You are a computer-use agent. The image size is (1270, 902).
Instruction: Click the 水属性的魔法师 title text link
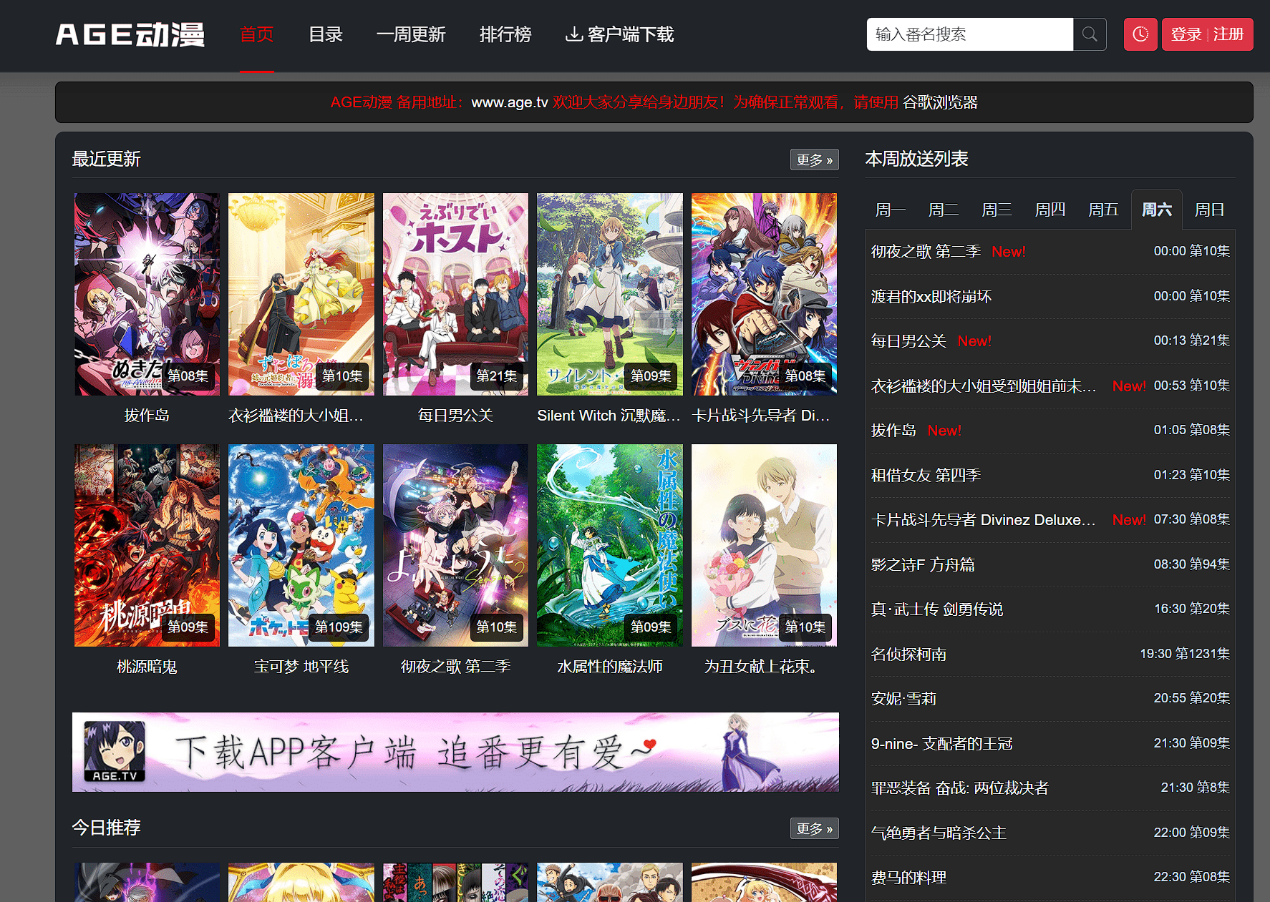pos(610,667)
